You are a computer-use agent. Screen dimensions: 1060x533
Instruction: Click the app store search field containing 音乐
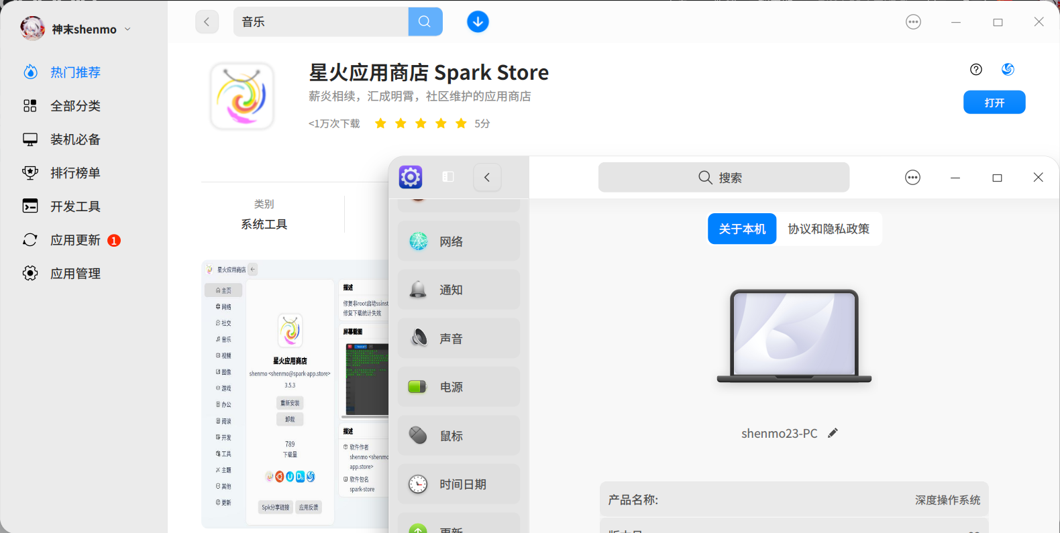pyautogui.click(x=321, y=22)
